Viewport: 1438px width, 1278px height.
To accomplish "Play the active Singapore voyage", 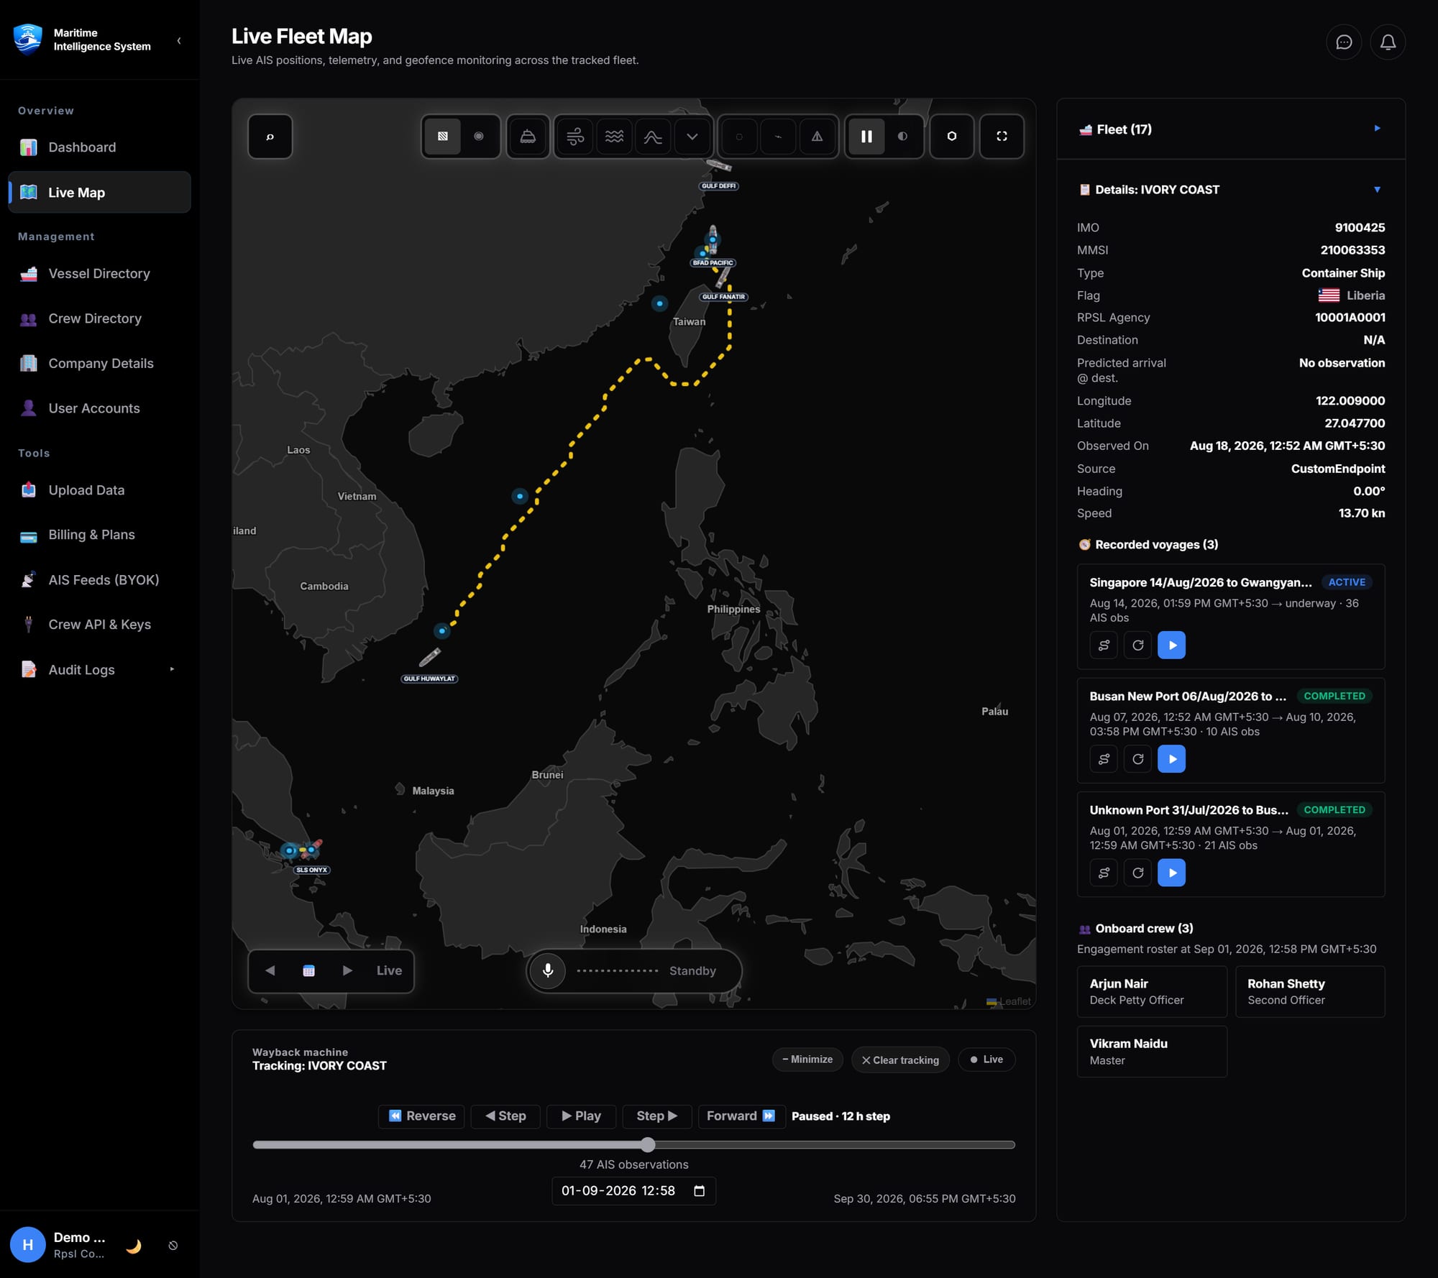I will point(1171,645).
